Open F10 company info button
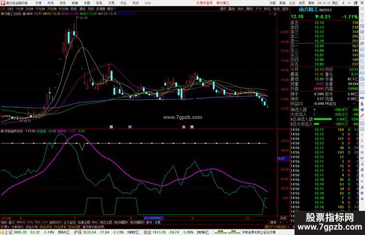Image resolution: width=365 pixels, height=235 pixels. click(258, 9)
